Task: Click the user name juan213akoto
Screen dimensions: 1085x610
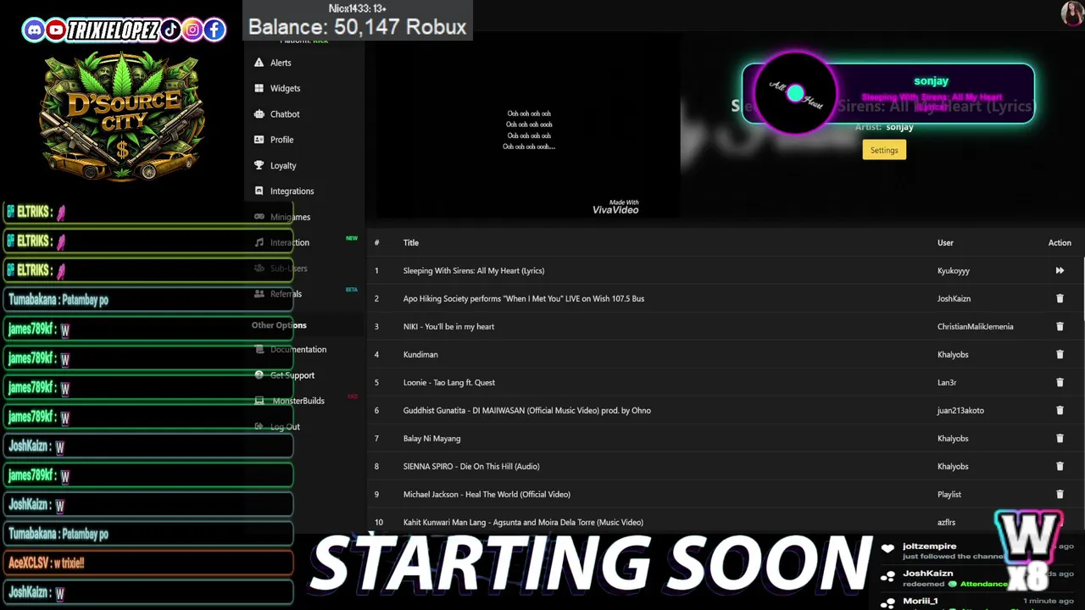Action: point(960,411)
